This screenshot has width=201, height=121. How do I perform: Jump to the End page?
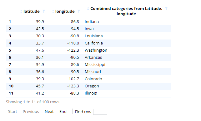point(63,112)
